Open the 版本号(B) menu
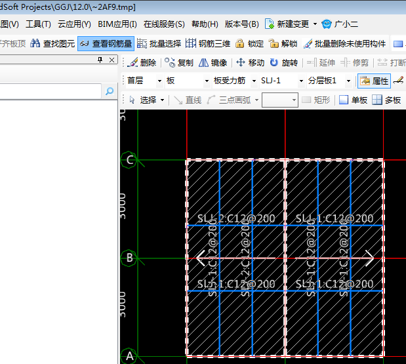Image resolution: width=406 pixels, height=364 pixels. (242, 24)
